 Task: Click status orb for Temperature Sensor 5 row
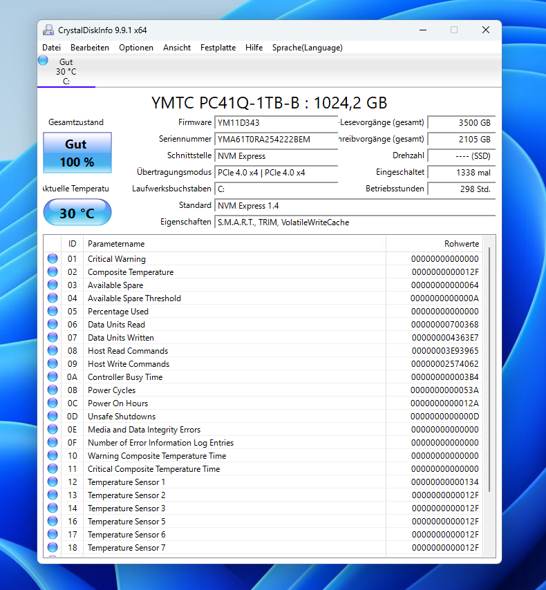53,521
